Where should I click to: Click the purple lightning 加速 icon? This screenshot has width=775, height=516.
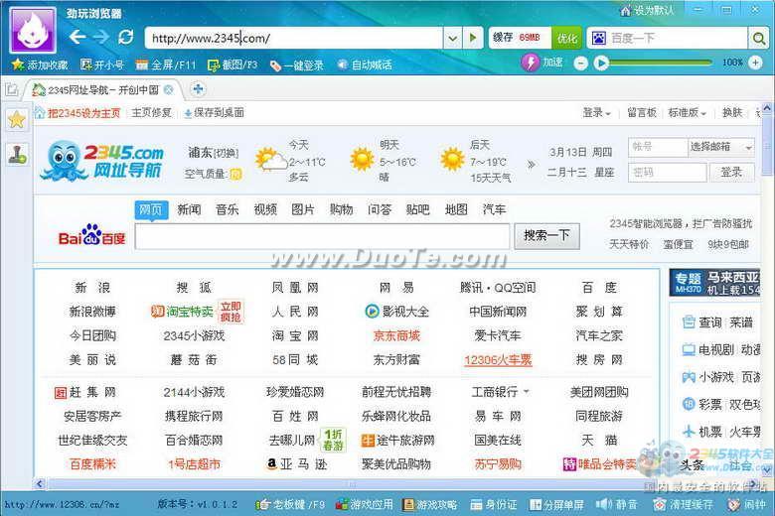pos(531,63)
